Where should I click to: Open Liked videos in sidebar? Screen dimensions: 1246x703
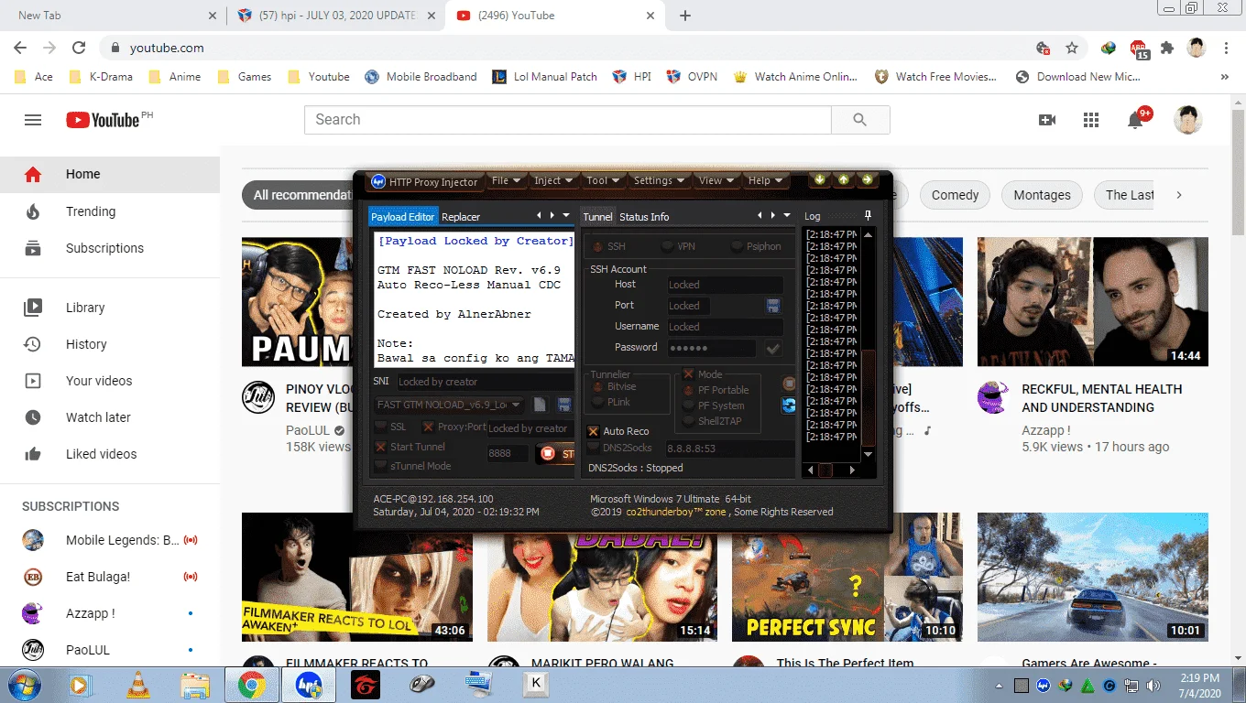[110, 454]
